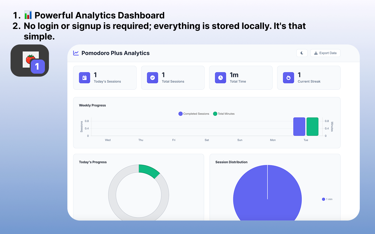Image resolution: width=375 pixels, height=234 pixels.
Task: Click the calendar icon for Today's Sessions
Action: click(x=84, y=78)
